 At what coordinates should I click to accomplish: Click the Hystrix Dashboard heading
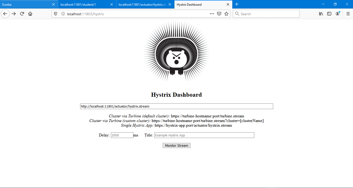(177, 95)
